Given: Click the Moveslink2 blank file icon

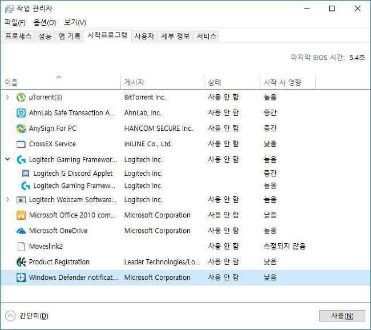Looking at the screenshot, I should [x=21, y=247].
